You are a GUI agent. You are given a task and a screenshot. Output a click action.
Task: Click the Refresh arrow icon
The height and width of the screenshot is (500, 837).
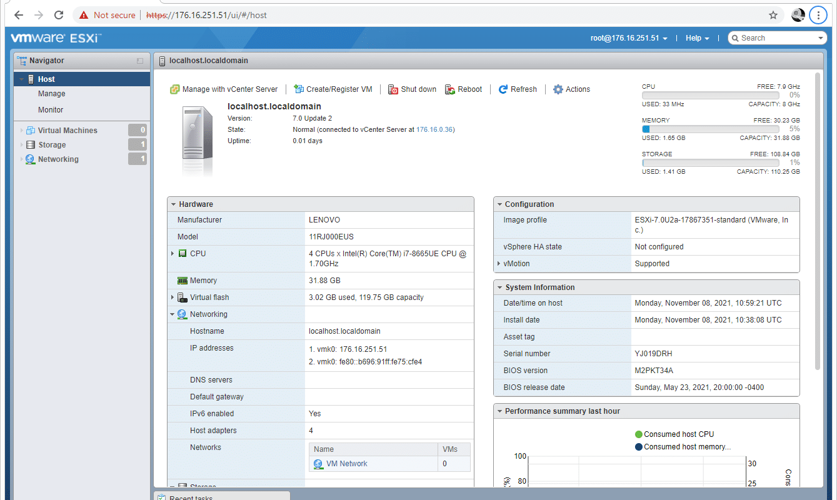tap(503, 89)
